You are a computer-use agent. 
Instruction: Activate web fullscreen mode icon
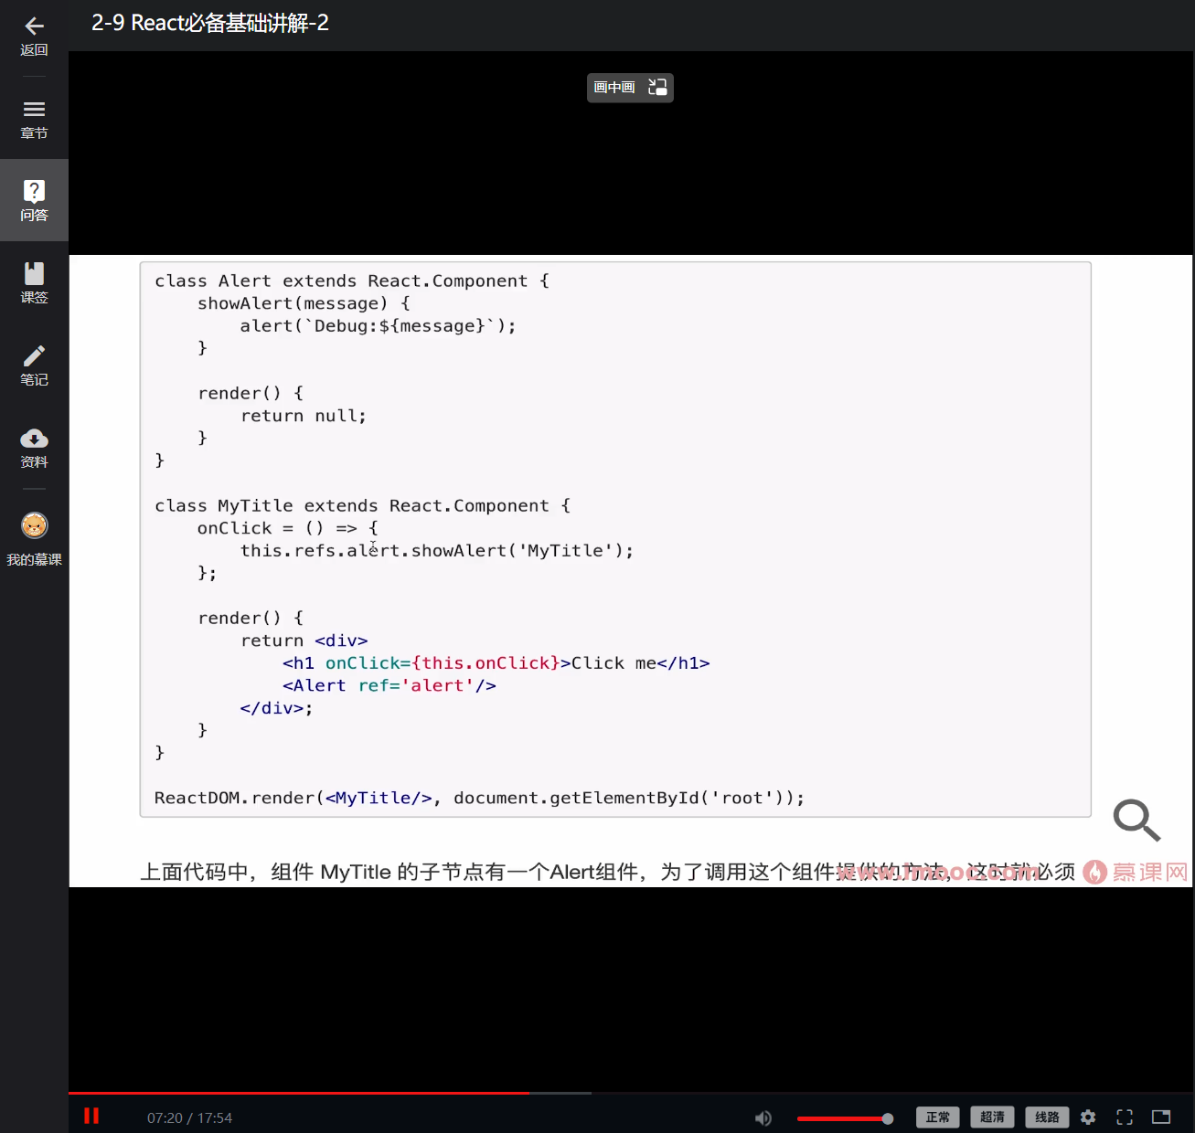[1162, 1117]
